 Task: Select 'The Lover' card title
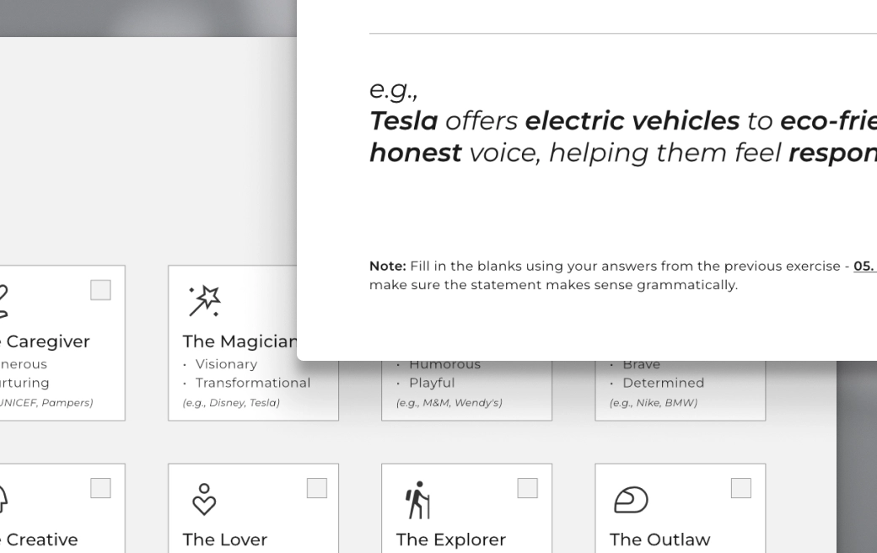pos(225,540)
